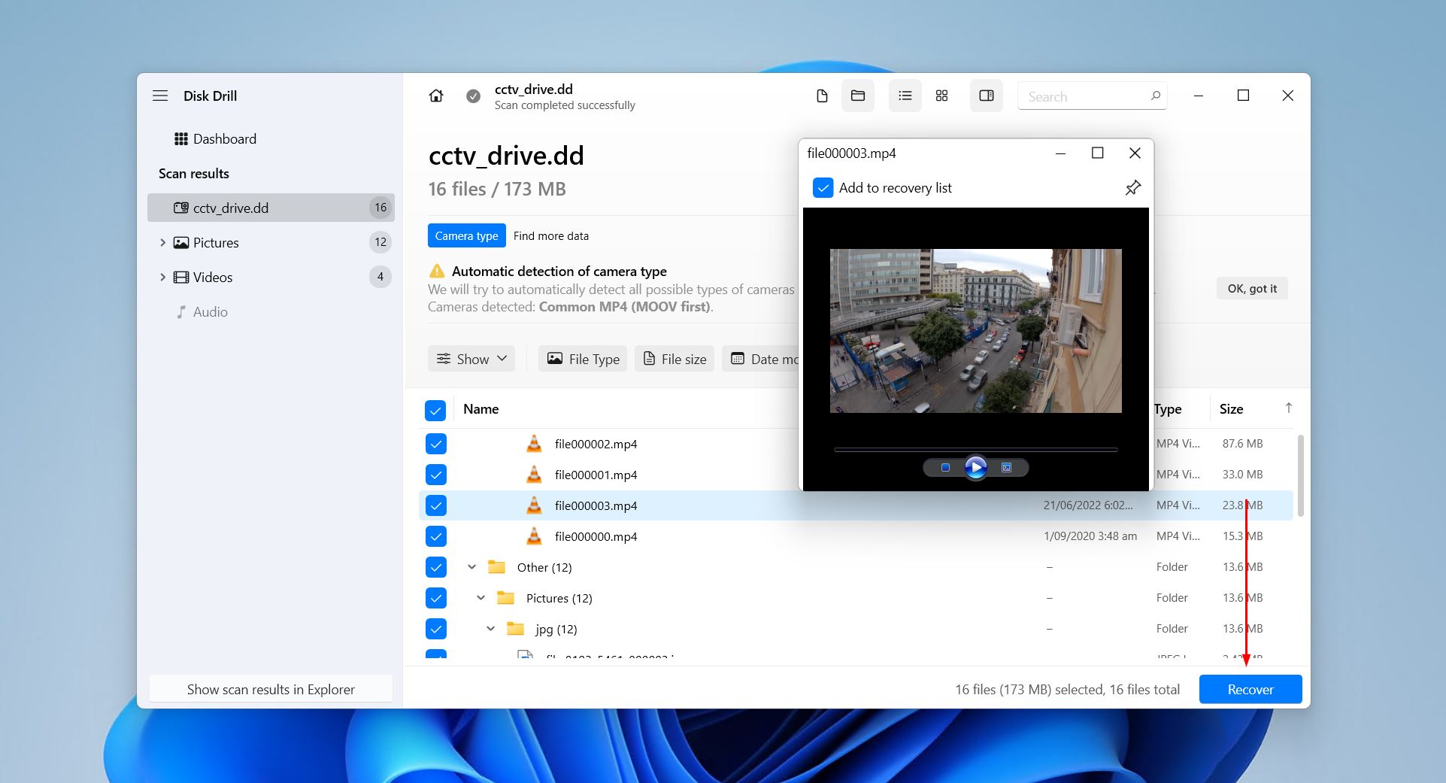The image size is (1446, 783).
Task: Open the Date modified filter dropdown
Action: point(761,359)
